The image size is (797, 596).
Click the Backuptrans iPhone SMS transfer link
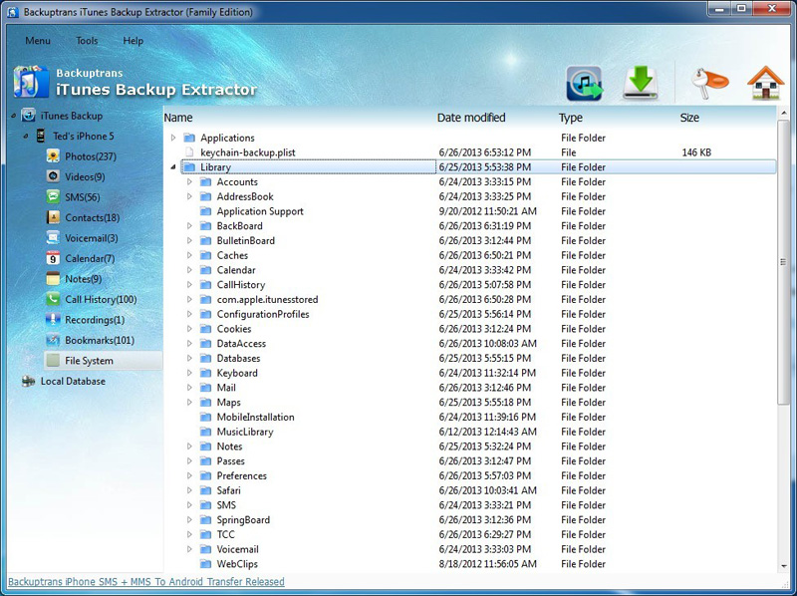click(x=145, y=582)
